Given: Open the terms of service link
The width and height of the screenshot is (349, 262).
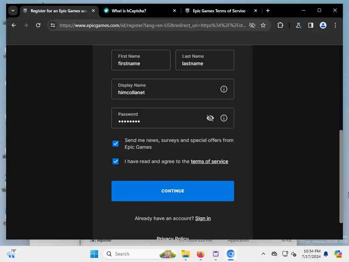Looking at the screenshot, I should tap(210, 161).
